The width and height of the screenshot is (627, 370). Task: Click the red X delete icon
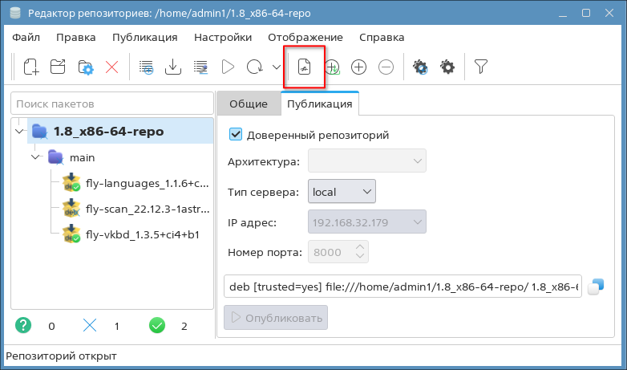pyautogui.click(x=111, y=67)
